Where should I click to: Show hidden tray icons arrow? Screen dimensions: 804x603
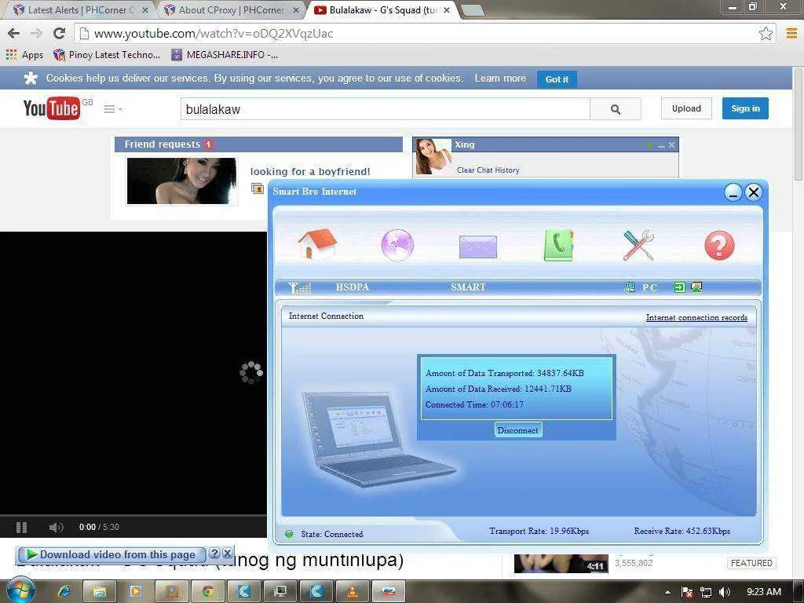click(667, 592)
